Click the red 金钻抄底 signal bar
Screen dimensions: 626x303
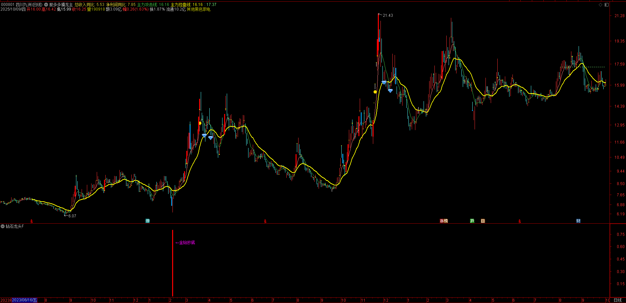coord(172,263)
